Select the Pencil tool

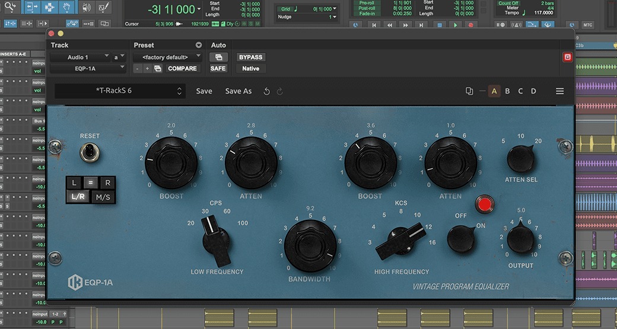click(104, 7)
